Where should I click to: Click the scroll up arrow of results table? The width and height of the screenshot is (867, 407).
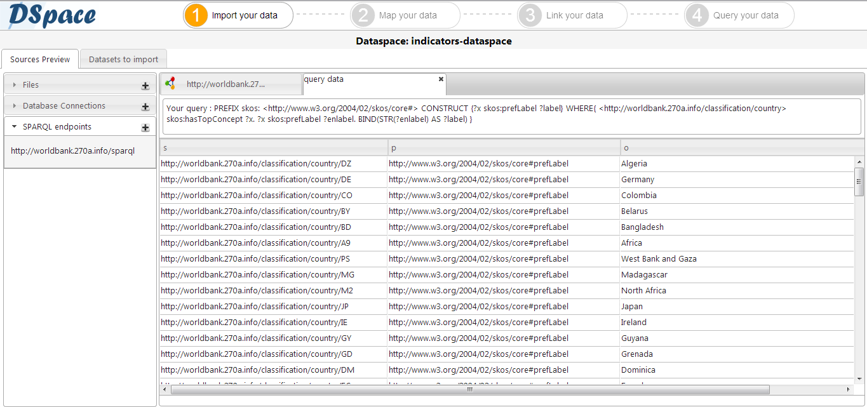pos(859,161)
